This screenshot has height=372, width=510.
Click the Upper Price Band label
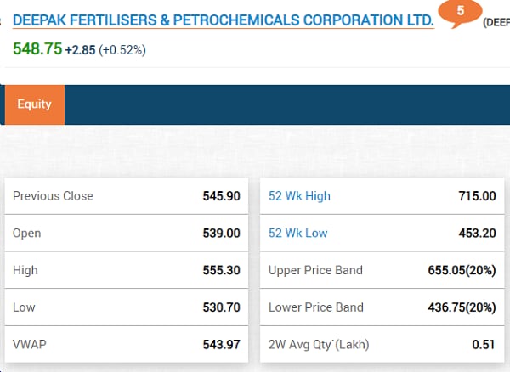click(x=315, y=270)
